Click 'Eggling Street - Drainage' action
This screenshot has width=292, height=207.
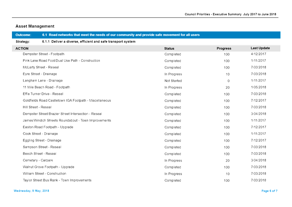point(42,141)
